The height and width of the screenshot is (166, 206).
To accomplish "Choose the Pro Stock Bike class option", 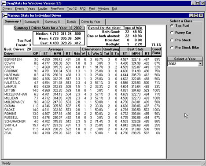I will (172, 48).
